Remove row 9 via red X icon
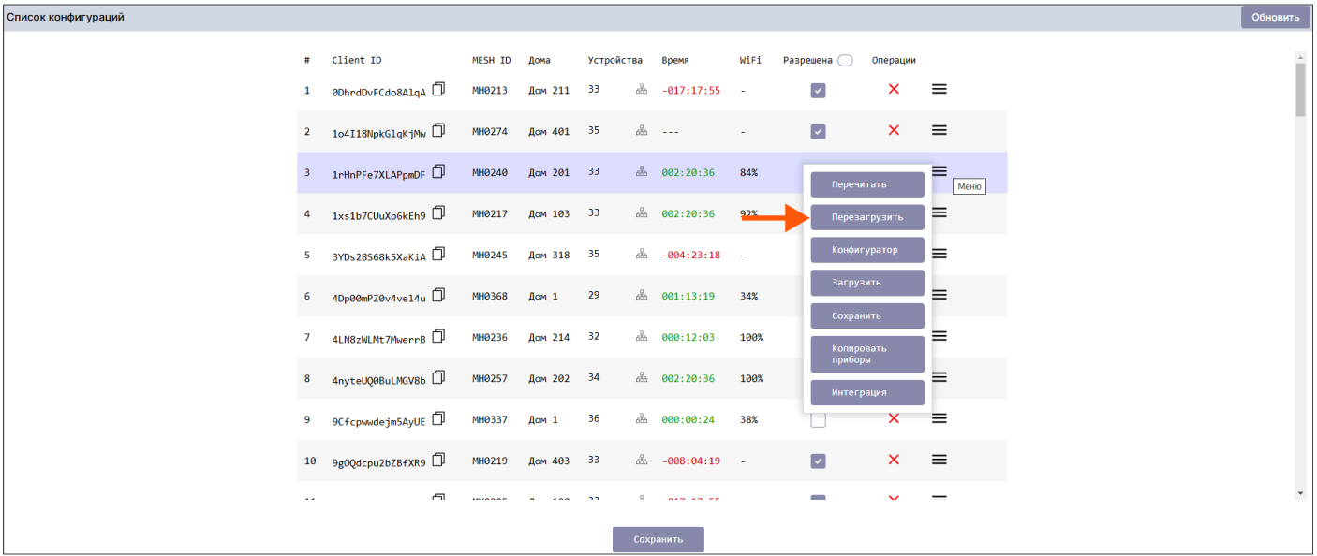Image resolution: width=1317 pixels, height=556 pixels. [x=894, y=418]
